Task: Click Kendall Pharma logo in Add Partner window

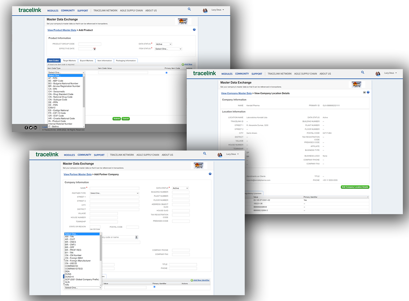Action: [199, 166]
